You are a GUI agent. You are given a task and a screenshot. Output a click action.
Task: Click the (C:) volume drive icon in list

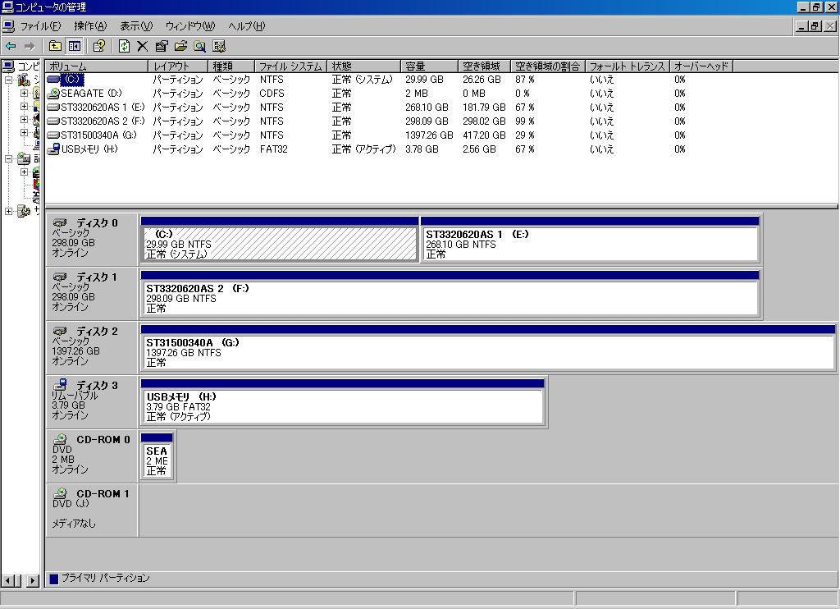tap(53, 80)
